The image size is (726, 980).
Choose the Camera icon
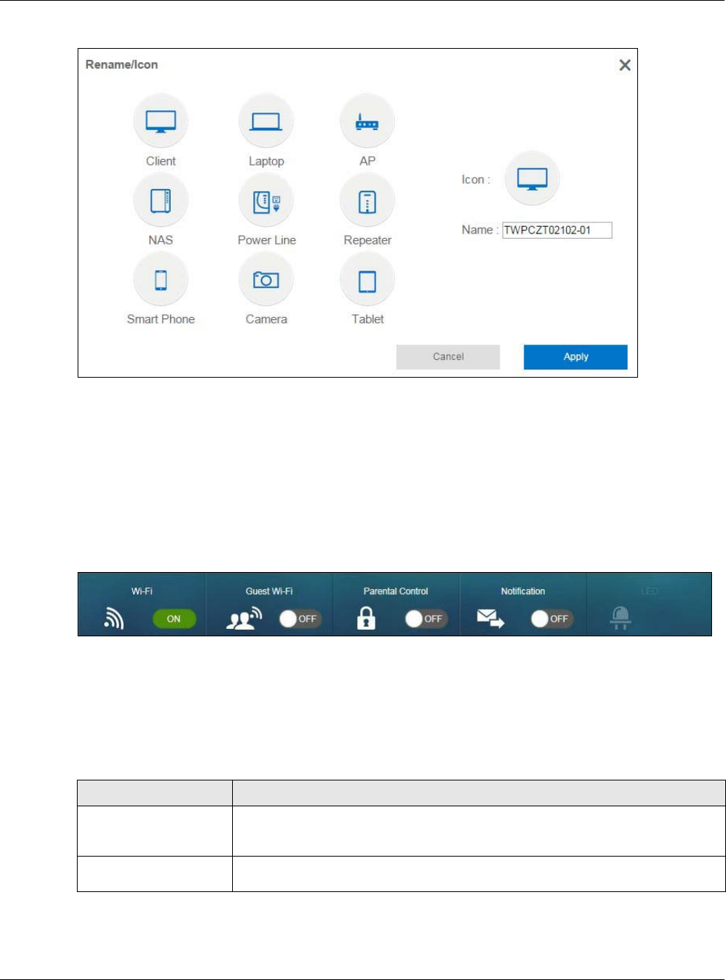pyautogui.click(x=266, y=279)
